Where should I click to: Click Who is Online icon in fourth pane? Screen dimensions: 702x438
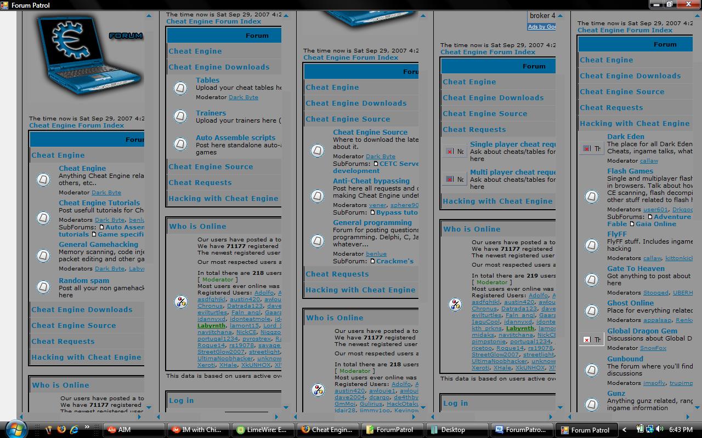pyautogui.click(x=455, y=304)
